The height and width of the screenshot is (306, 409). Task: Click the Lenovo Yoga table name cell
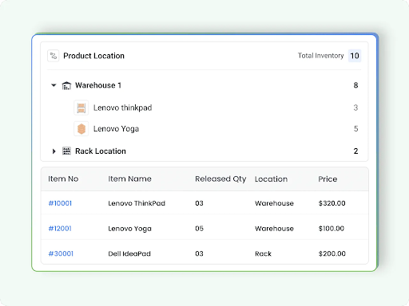tap(129, 229)
